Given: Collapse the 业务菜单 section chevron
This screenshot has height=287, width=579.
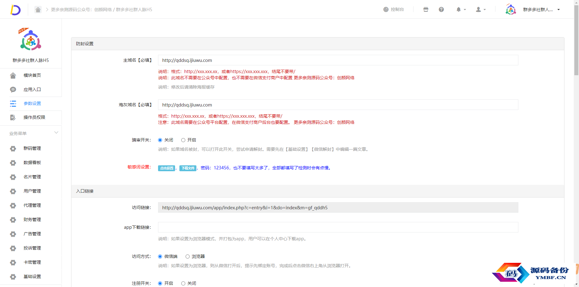Looking at the screenshot, I should point(56,133).
